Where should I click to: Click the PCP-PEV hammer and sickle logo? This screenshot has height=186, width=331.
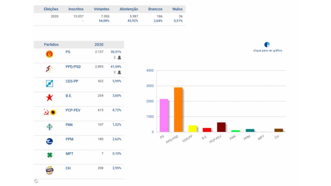point(46,112)
